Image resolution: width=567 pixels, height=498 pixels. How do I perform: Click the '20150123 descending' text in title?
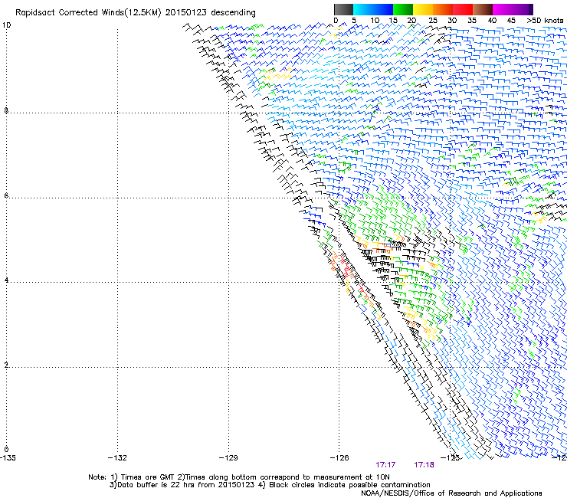[x=211, y=13]
